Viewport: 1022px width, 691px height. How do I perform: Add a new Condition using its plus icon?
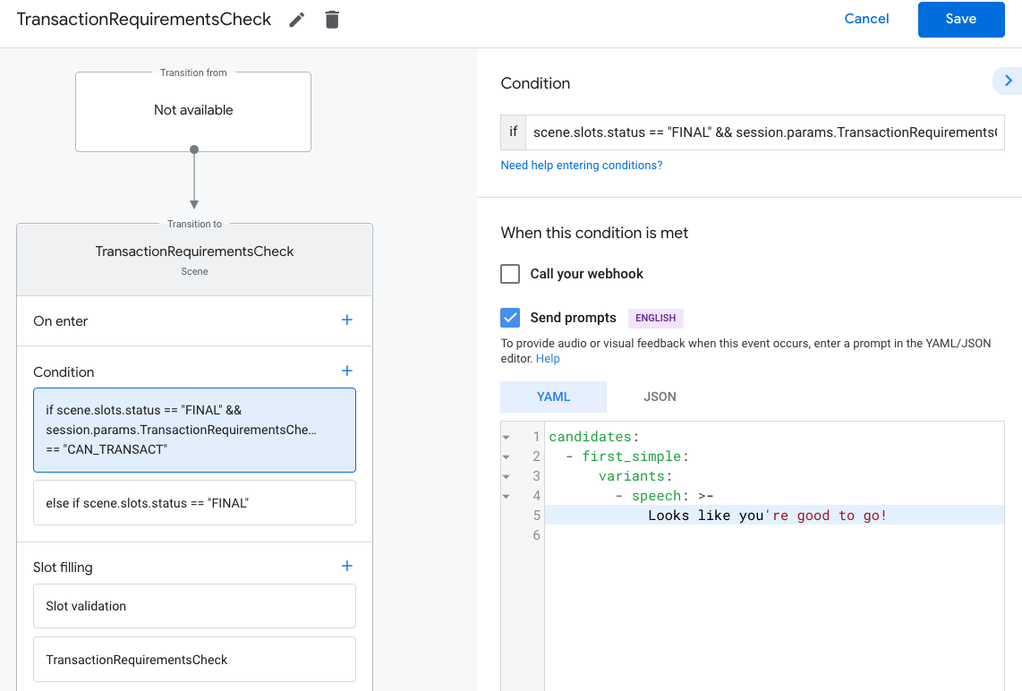[x=346, y=371]
